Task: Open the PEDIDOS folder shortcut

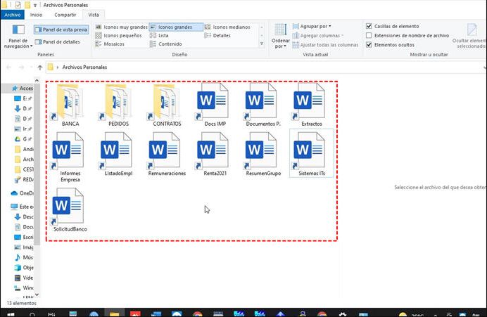Action: (118, 105)
